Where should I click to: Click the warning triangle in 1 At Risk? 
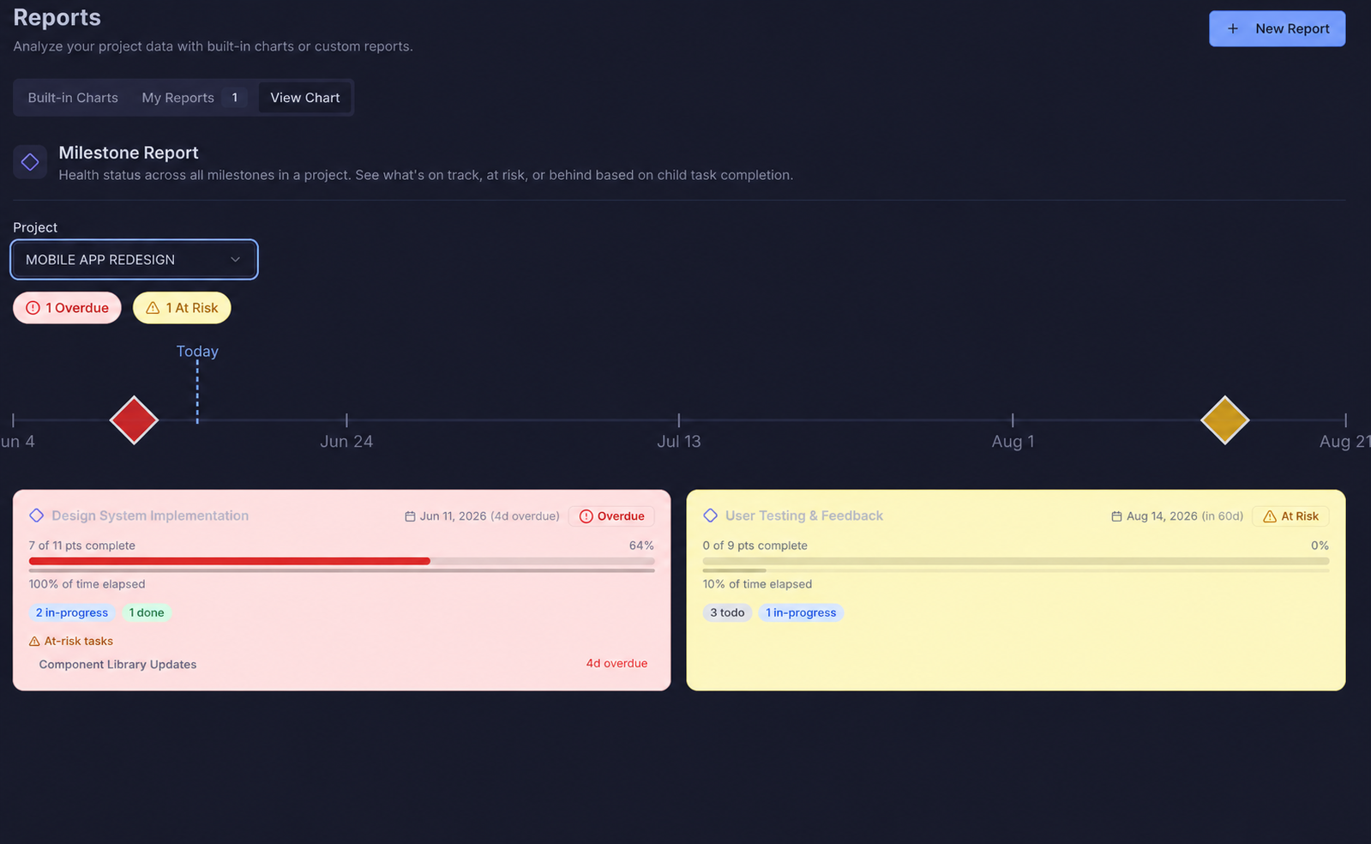[153, 308]
